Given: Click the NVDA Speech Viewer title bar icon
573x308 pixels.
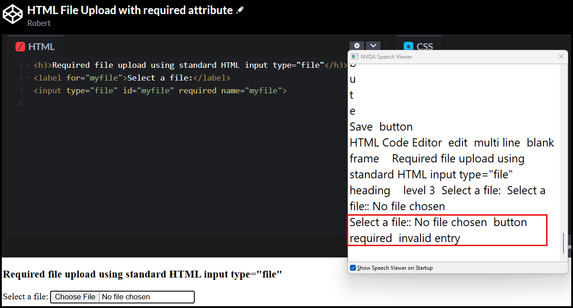Looking at the screenshot, I should (x=355, y=57).
